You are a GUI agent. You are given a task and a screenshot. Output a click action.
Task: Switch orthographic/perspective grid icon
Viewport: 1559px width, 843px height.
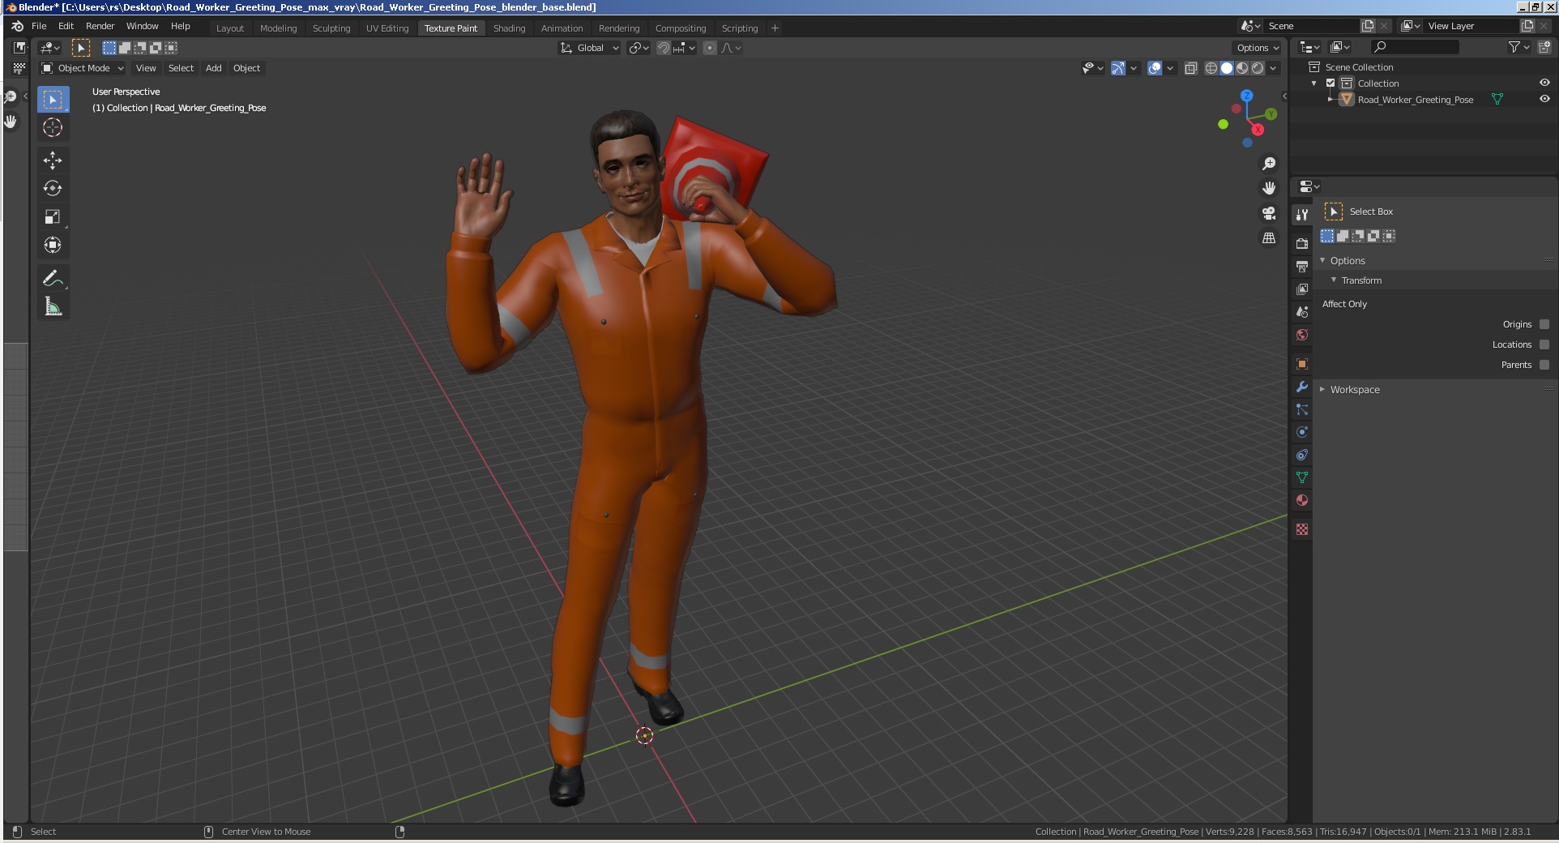[x=1269, y=238]
